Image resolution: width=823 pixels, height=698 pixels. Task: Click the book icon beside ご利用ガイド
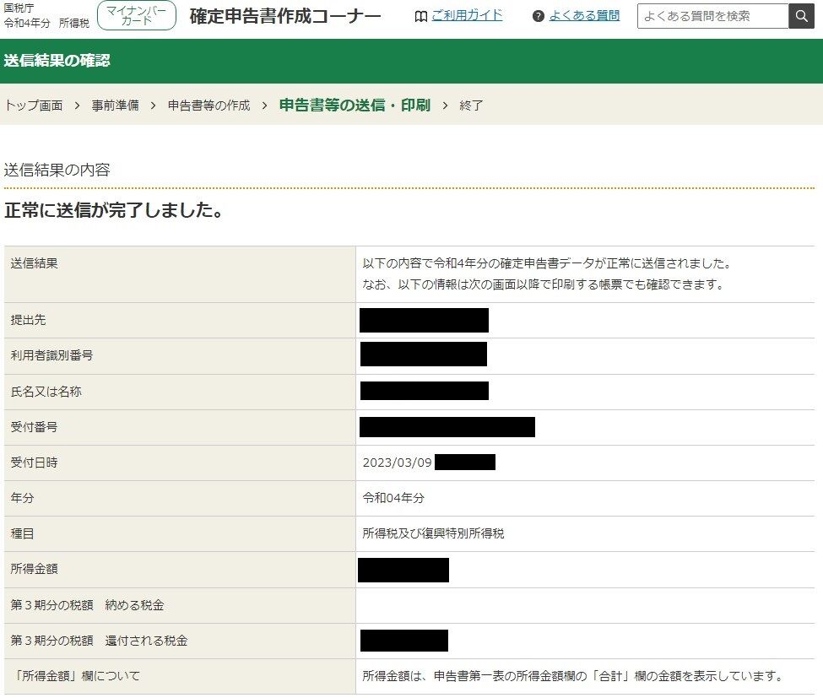click(421, 17)
